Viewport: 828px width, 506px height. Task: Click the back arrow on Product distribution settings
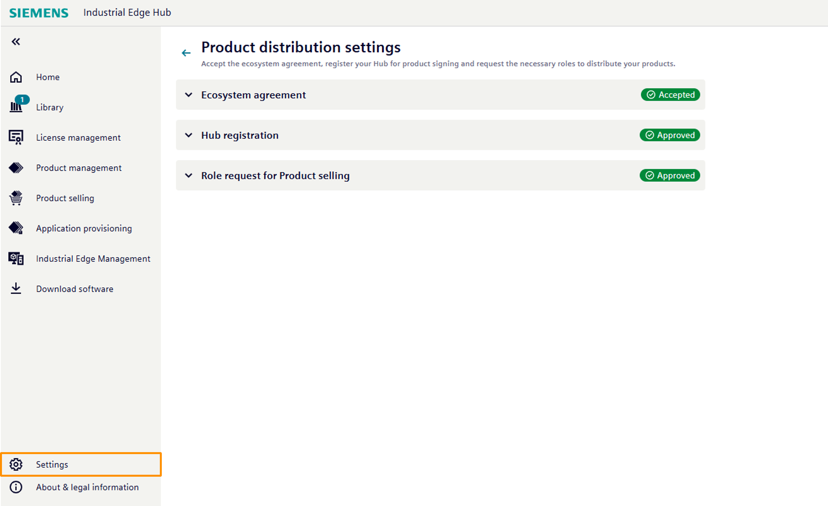(186, 52)
